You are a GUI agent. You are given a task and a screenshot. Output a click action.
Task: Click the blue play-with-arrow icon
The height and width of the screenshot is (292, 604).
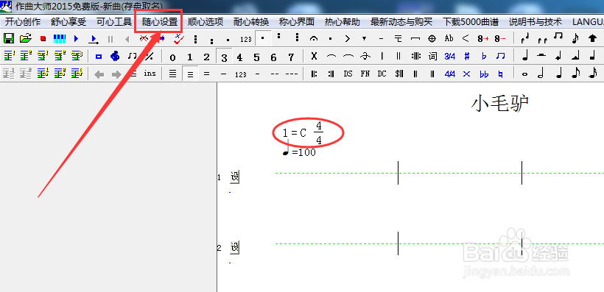point(94,39)
